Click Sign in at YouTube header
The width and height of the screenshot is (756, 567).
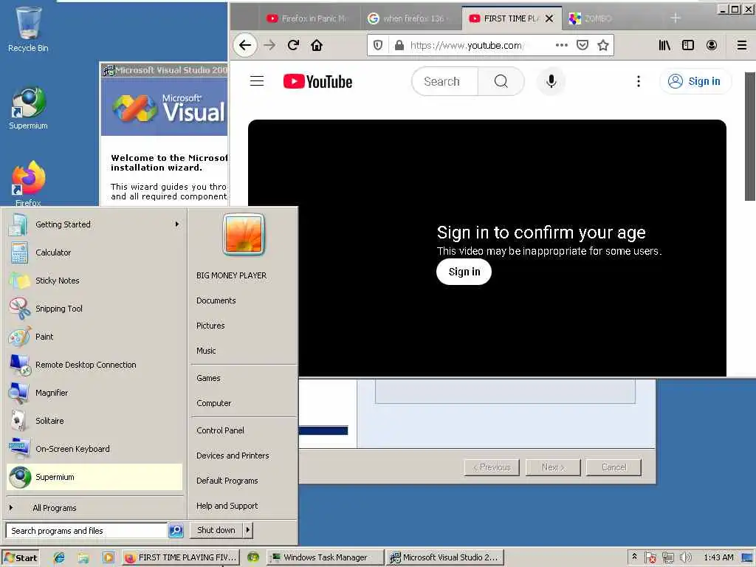tap(695, 81)
